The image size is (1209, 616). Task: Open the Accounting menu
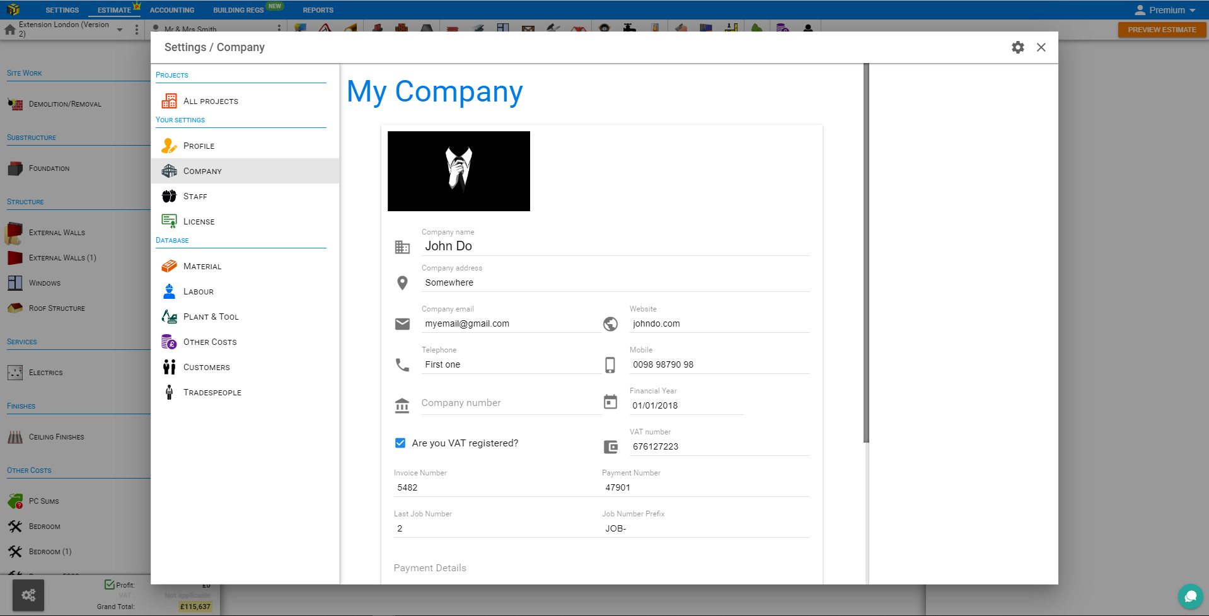click(x=172, y=10)
